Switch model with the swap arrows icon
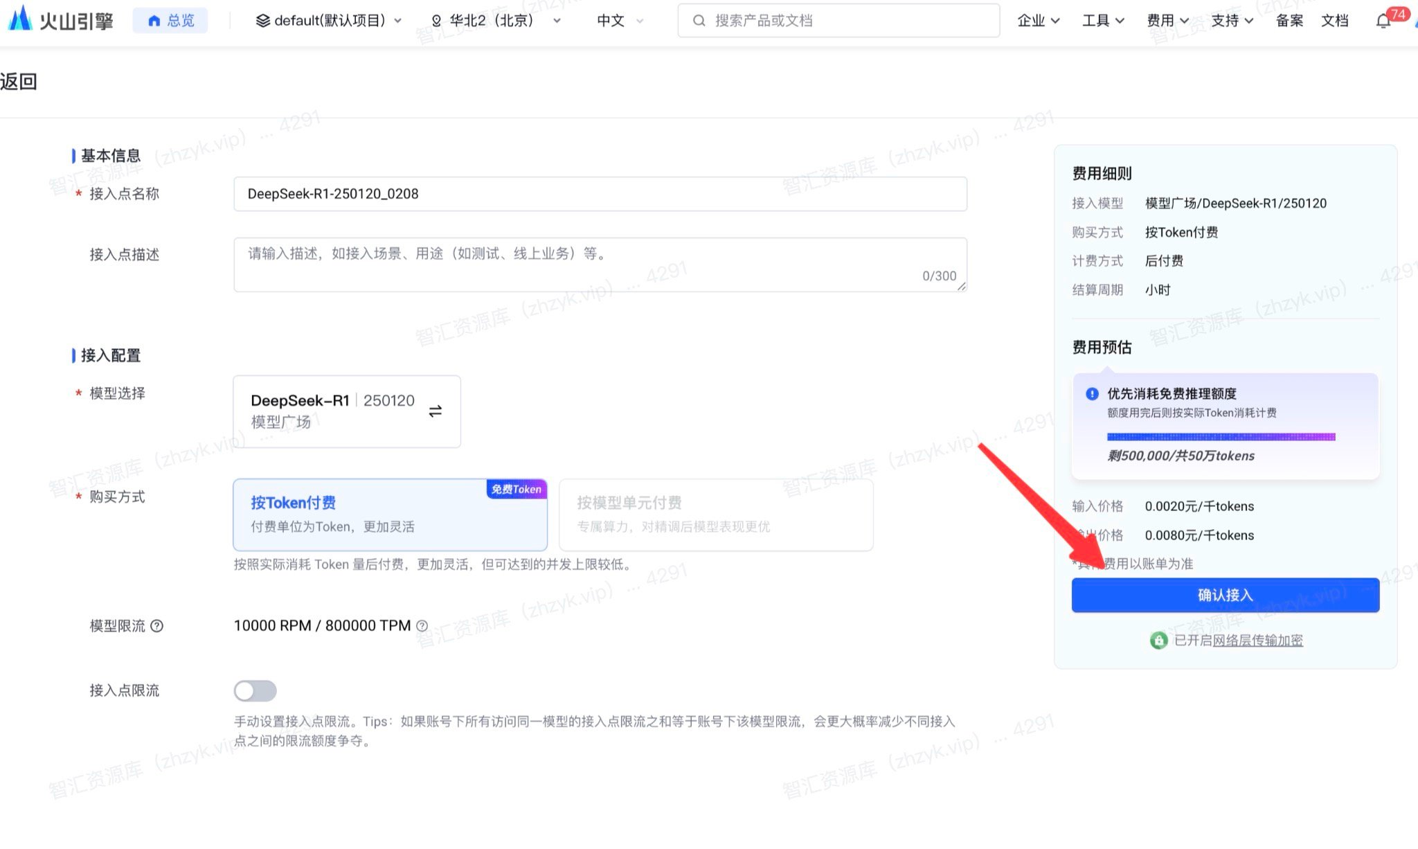The image size is (1418, 849). point(435,411)
